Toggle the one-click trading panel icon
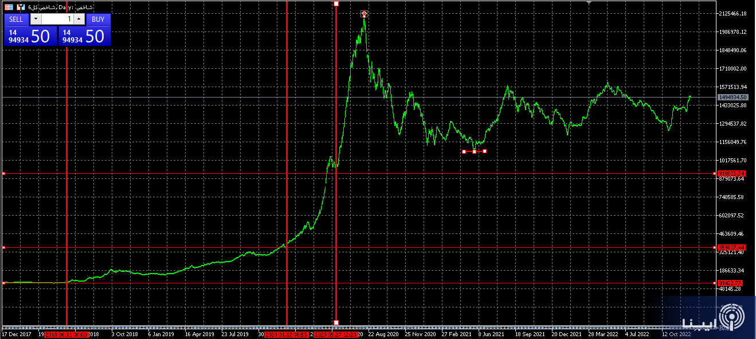Image resolution: width=756 pixels, height=339 pixels. (9, 7)
